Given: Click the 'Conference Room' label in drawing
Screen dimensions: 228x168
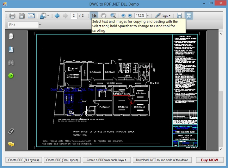Looking at the screenshot, I should (105, 91).
